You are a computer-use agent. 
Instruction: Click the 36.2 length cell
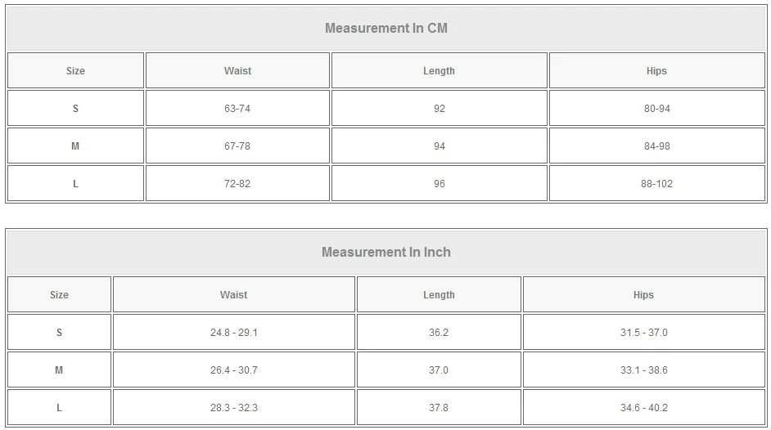click(439, 333)
